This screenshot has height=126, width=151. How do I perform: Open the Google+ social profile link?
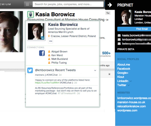(x=123, y=73)
